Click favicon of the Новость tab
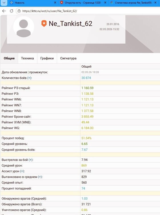160x215 pixels. (x=12, y=3)
